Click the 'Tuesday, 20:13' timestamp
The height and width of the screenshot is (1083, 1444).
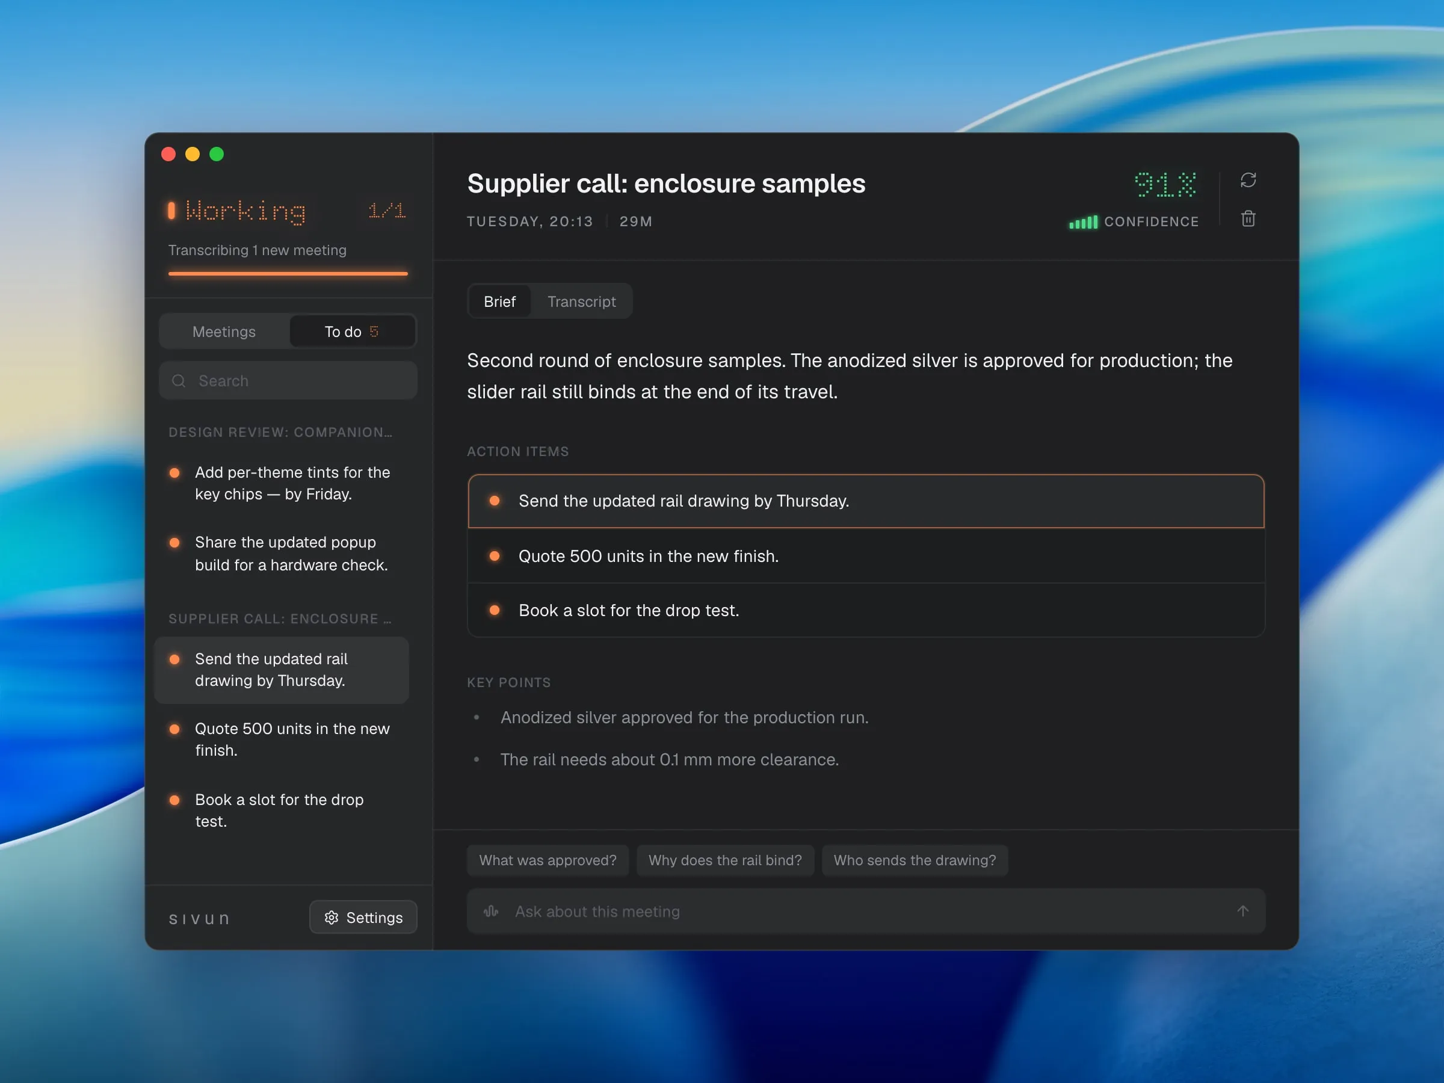pyautogui.click(x=530, y=221)
